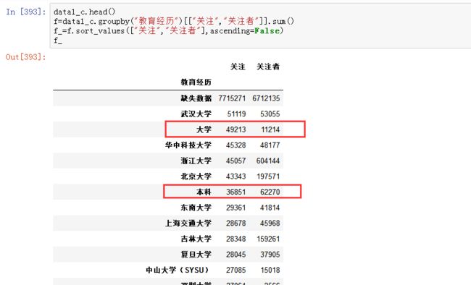Click the 关注 column header

tap(238, 67)
